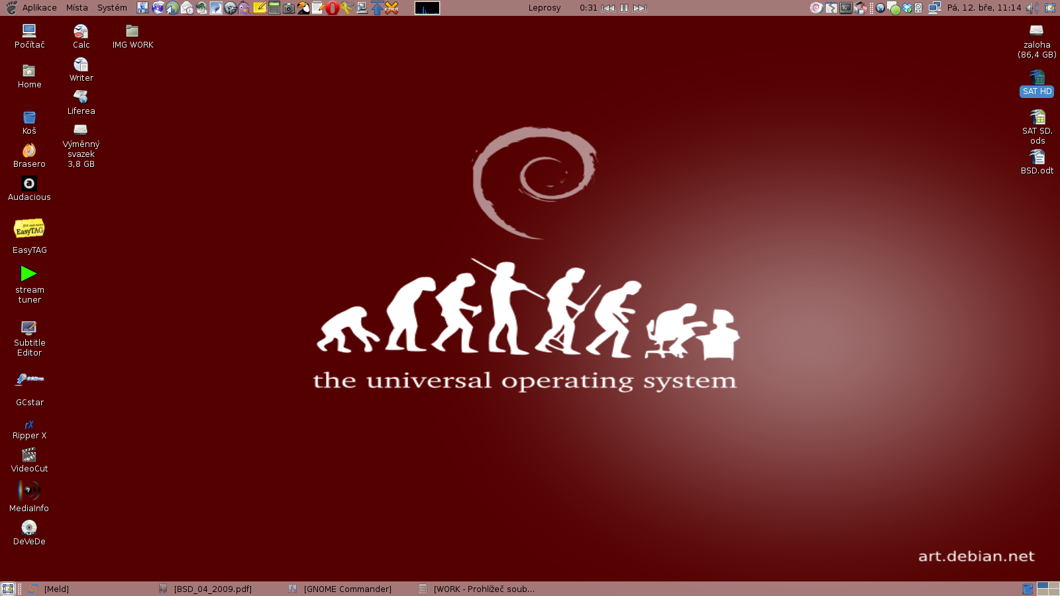Open the keys password manager launcher
This screenshot has height=596, width=1060.
pos(347,8)
